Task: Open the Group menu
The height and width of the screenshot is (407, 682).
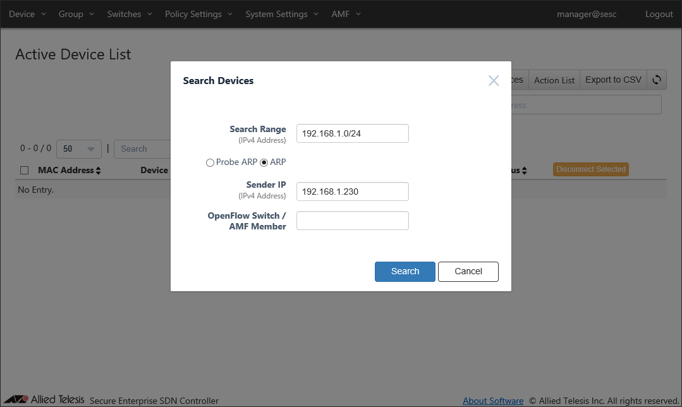Action: tap(76, 14)
